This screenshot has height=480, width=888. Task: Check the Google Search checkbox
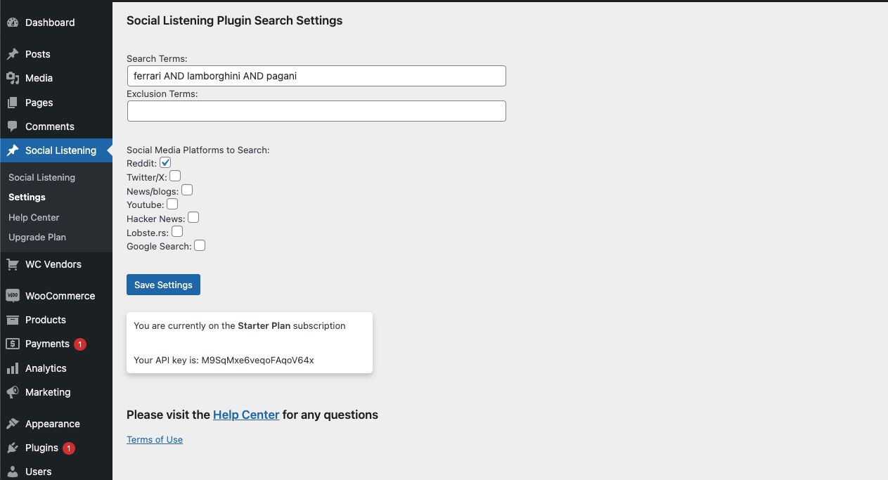coord(200,245)
